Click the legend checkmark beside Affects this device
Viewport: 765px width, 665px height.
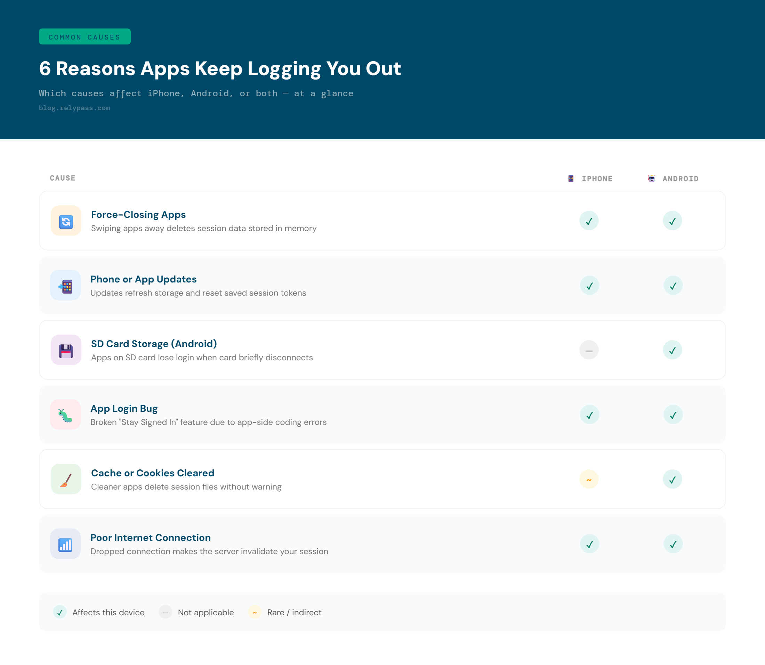pyautogui.click(x=60, y=612)
